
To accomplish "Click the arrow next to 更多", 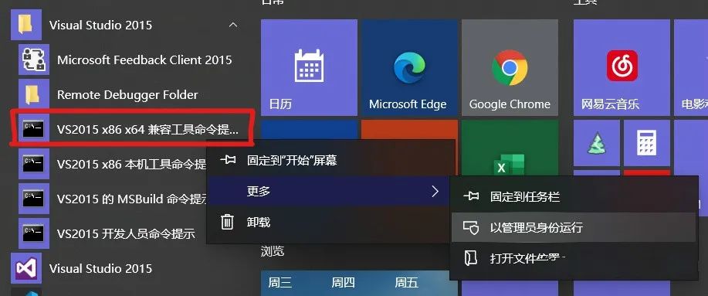I will 435,191.
